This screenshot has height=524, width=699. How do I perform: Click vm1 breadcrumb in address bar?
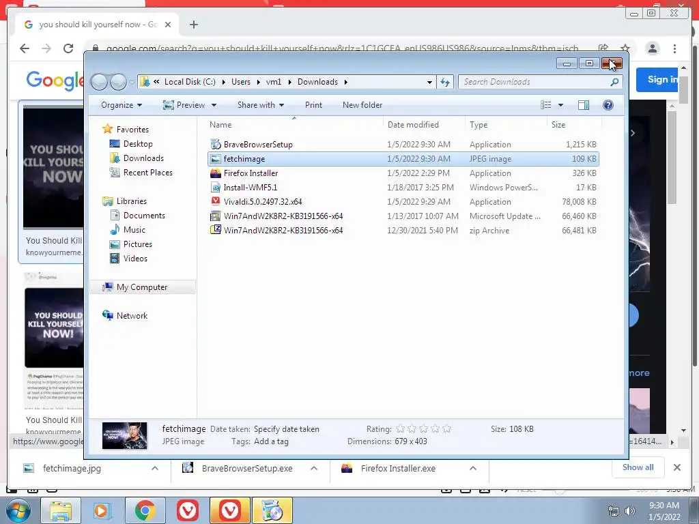274,82
